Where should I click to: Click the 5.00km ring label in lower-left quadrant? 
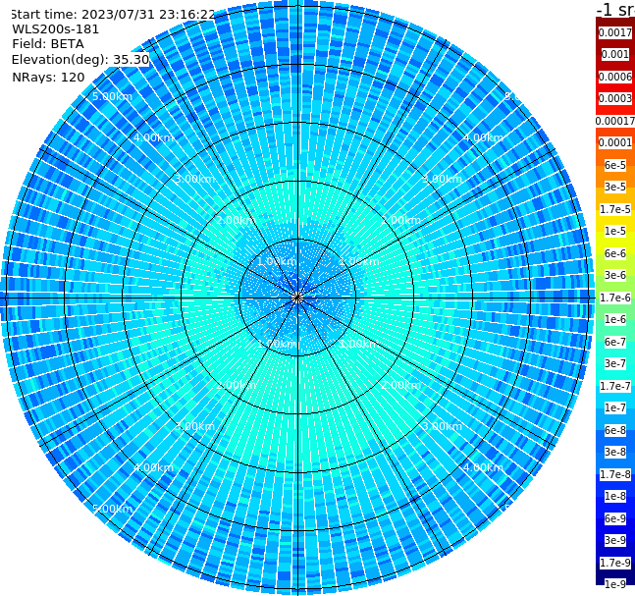point(112,509)
